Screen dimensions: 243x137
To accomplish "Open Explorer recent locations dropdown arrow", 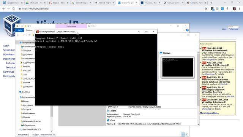I will pyautogui.click(x=27, y=35).
